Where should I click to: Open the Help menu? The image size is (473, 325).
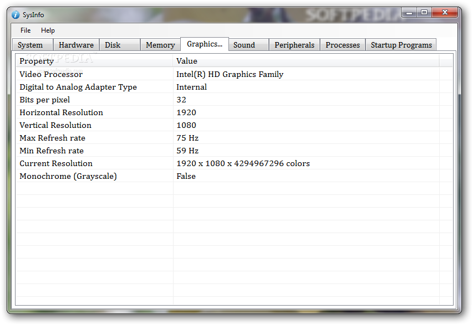(x=48, y=30)
